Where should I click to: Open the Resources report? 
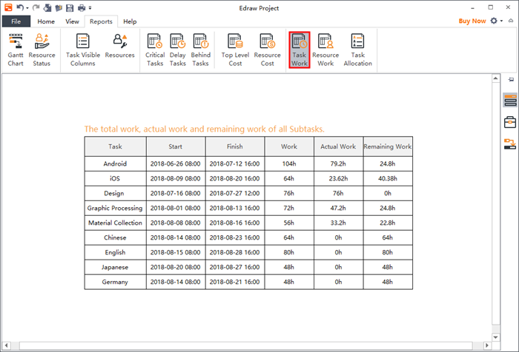click(x=120, y=47)
